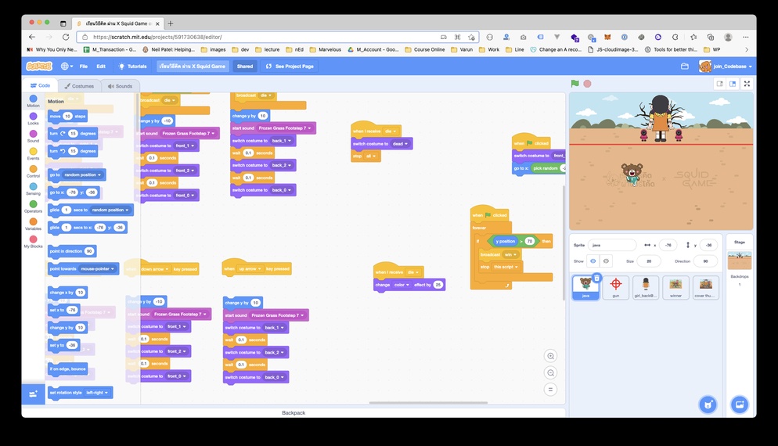Viewport: 778px width, 446px height.
Task: Open join_Codebase account menu
Action: click(x=726, y=66)
